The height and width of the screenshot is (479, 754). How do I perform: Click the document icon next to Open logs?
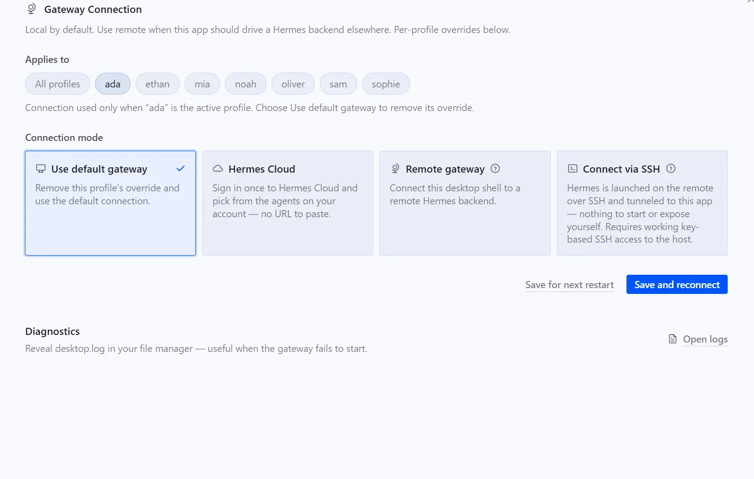[x=672, y=339]
